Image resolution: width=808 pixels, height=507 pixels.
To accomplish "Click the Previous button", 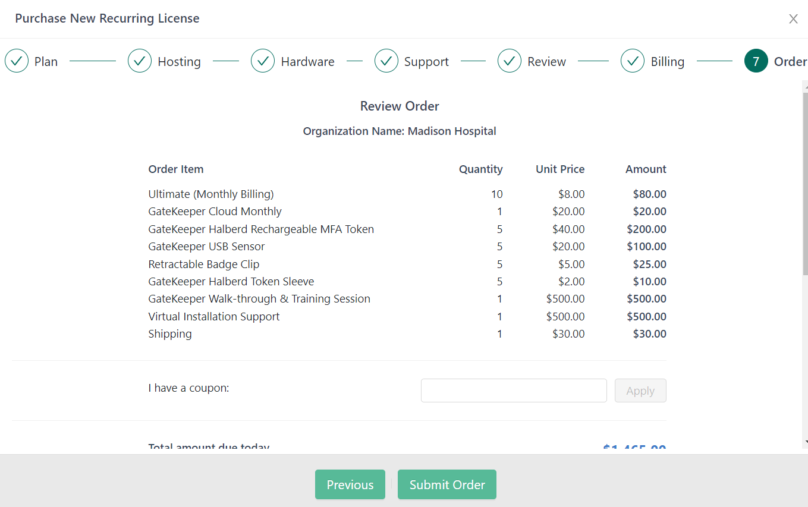I will (350, 484).
